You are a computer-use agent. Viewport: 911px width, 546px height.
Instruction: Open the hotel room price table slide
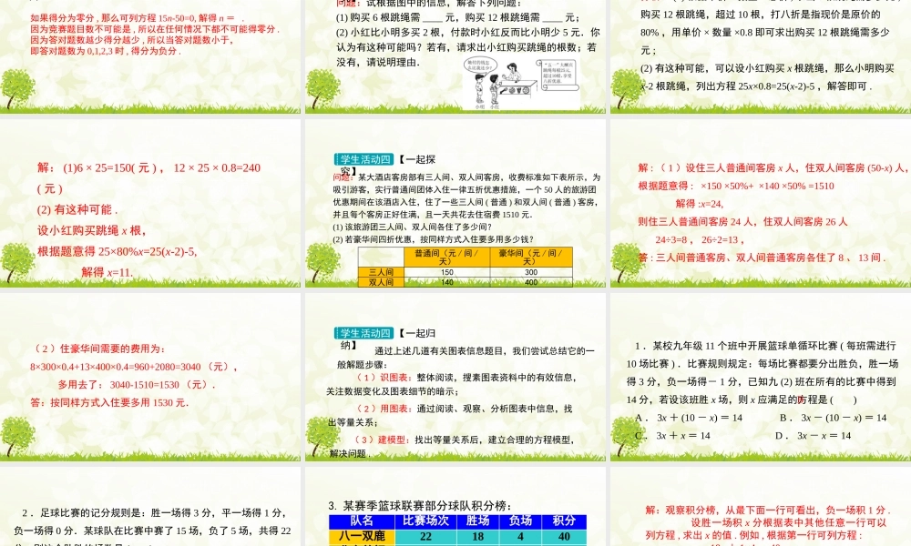click(455, 203)
